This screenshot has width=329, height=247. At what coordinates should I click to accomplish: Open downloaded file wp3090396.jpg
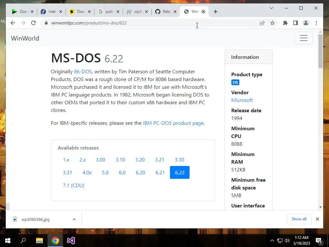[x=35, y=219]
